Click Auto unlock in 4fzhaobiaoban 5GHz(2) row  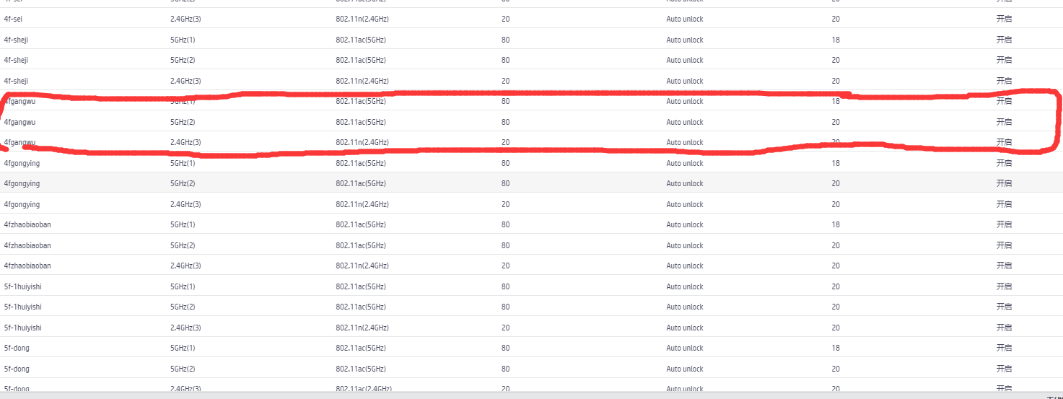coord(684,245)
